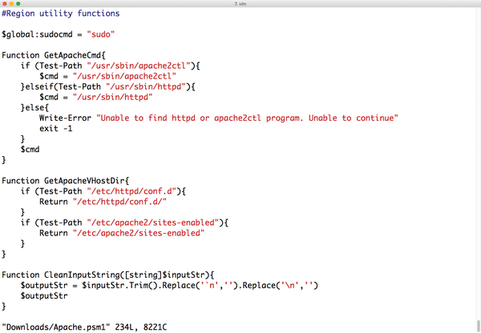This screenshot has height=333, width=481.
Task: Click the 'Function GetApacheVHostDir{' declaration
Action: point(66,181)
